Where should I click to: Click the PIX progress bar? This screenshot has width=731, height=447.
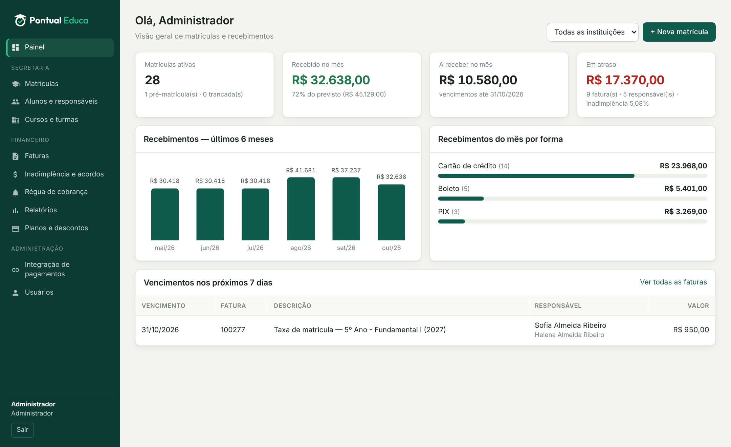(x=572, y=221)
